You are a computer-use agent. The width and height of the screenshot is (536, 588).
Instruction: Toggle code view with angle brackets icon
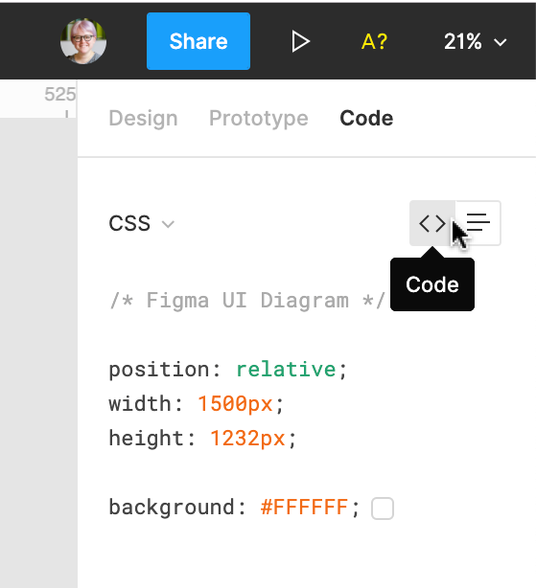point(432,223)
